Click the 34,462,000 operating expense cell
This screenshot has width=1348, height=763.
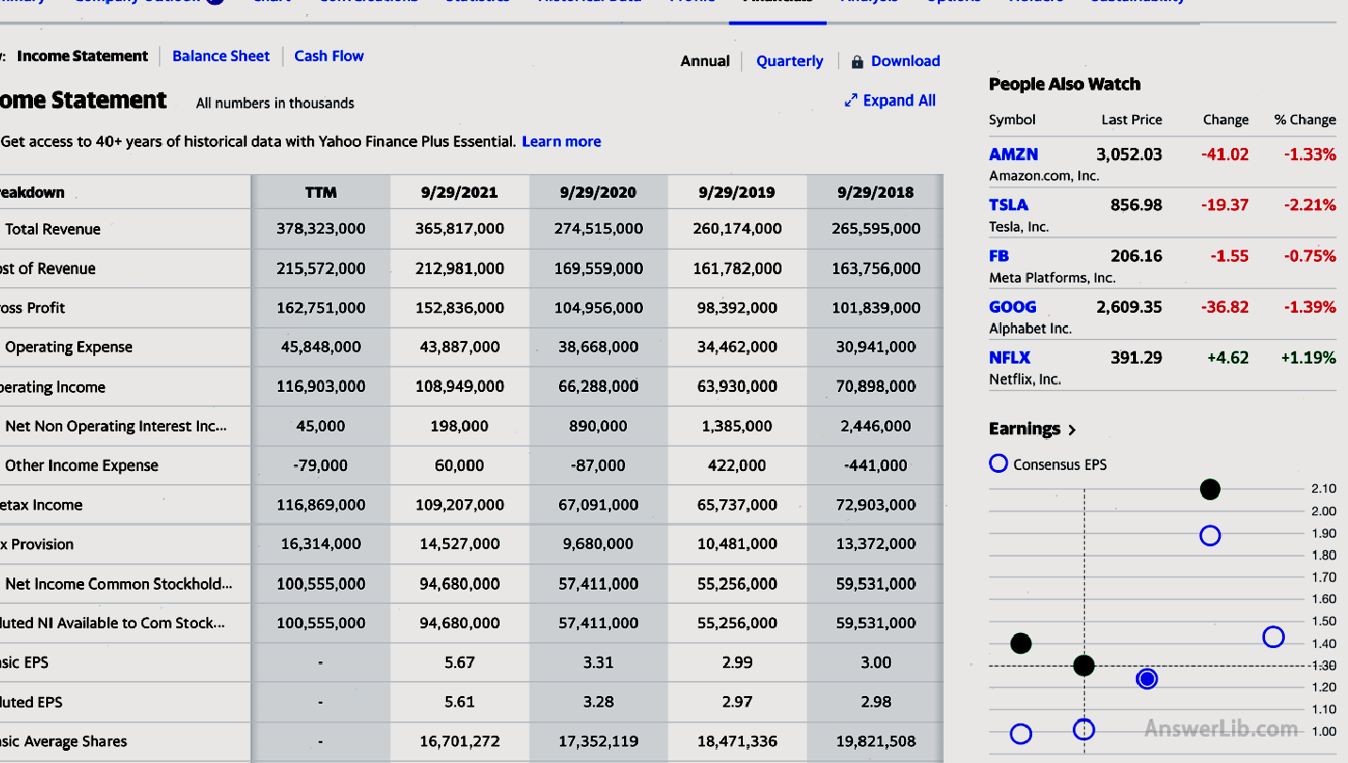click(736, 348)
